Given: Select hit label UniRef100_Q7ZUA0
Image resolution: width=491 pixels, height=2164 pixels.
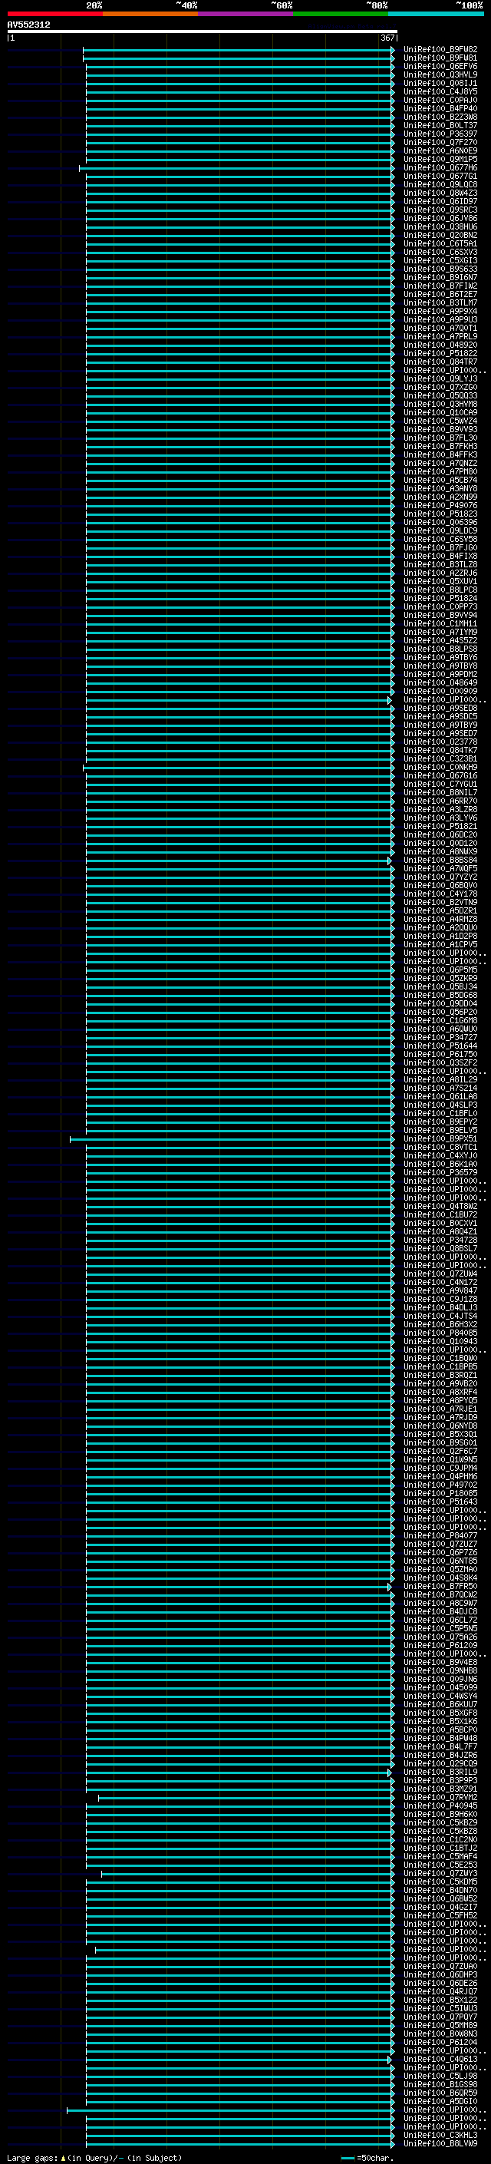Looking at the screenshot, I should 440,1966.
